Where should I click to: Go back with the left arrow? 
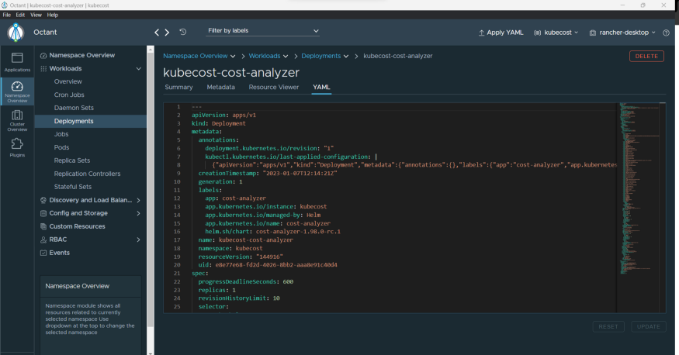(158, 33)
